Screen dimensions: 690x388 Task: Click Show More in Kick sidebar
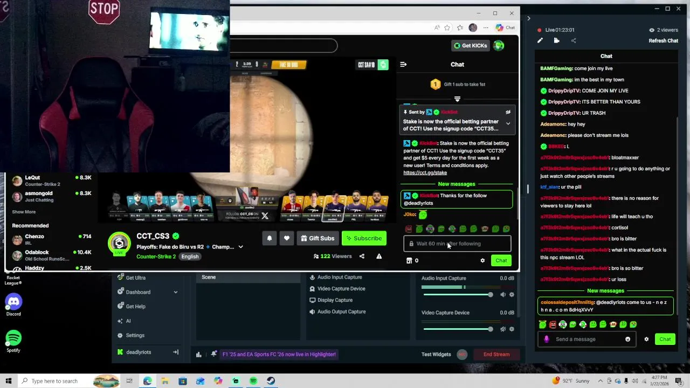24,212
